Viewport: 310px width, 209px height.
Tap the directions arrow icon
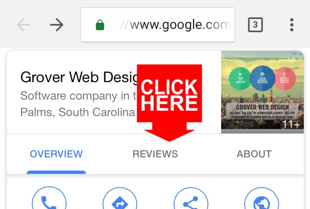click(120, 198)
